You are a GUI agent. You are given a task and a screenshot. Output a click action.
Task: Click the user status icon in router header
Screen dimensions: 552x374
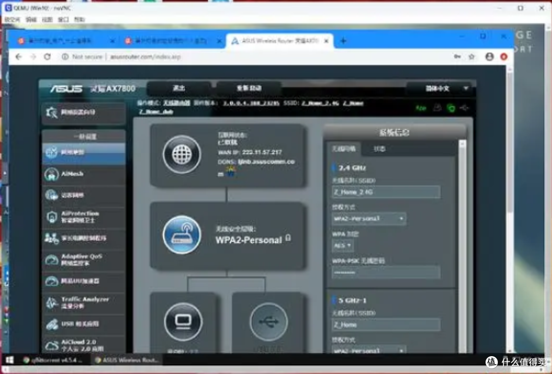(437, 108)
